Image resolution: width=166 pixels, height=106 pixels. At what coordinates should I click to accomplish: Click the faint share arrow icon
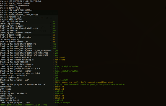tap(38, 18)
